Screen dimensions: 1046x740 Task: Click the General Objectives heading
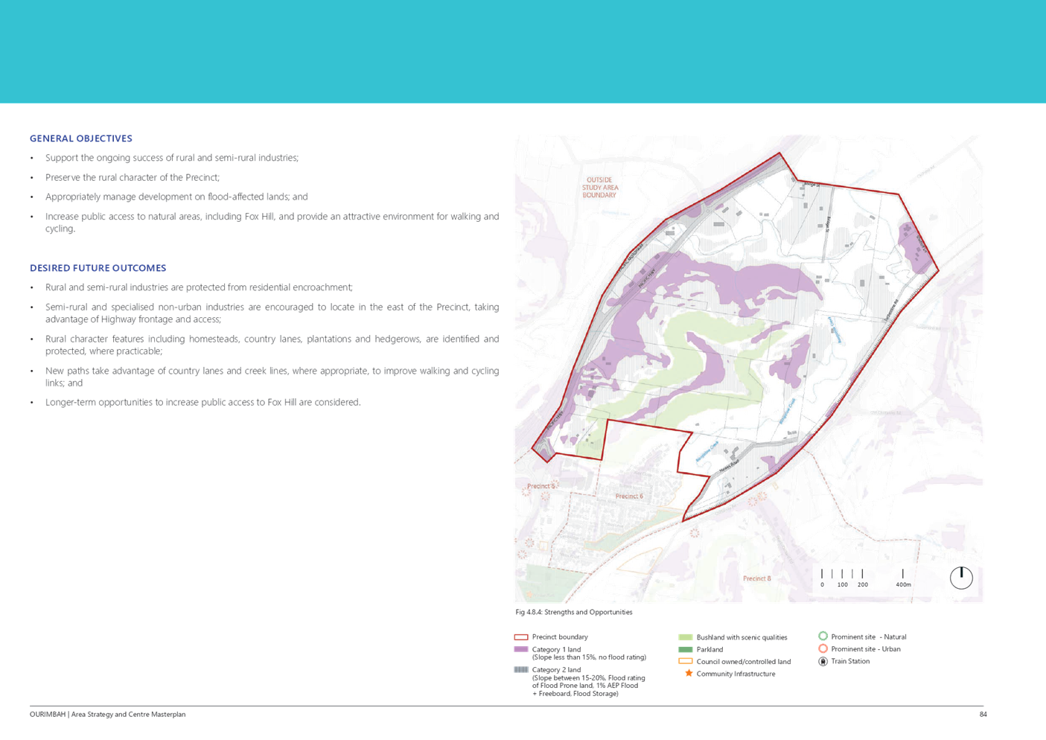point(81,138)
